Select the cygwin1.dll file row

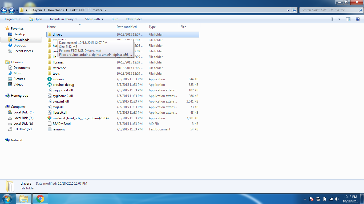point(123,101)
